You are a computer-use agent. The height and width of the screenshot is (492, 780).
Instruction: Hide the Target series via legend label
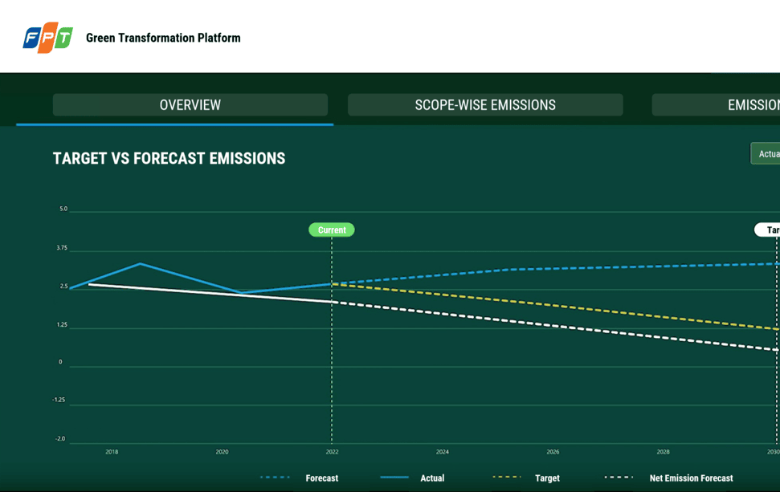[547, 478]
